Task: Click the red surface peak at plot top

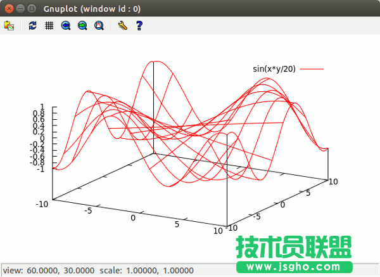Action: point(156,62)
